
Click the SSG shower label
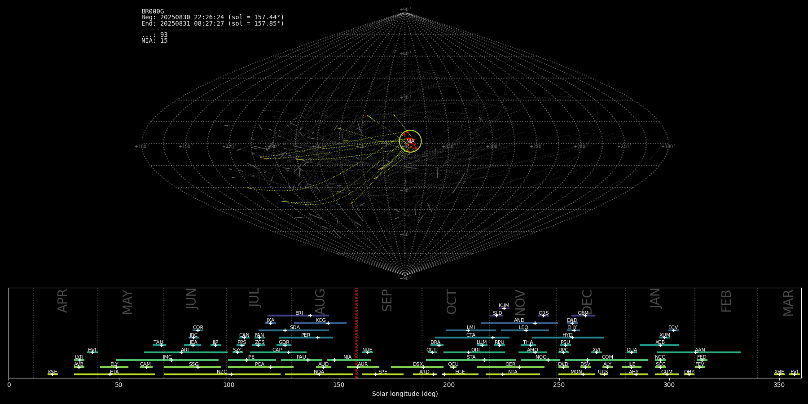pyautogui.click(x=193, y=364)
